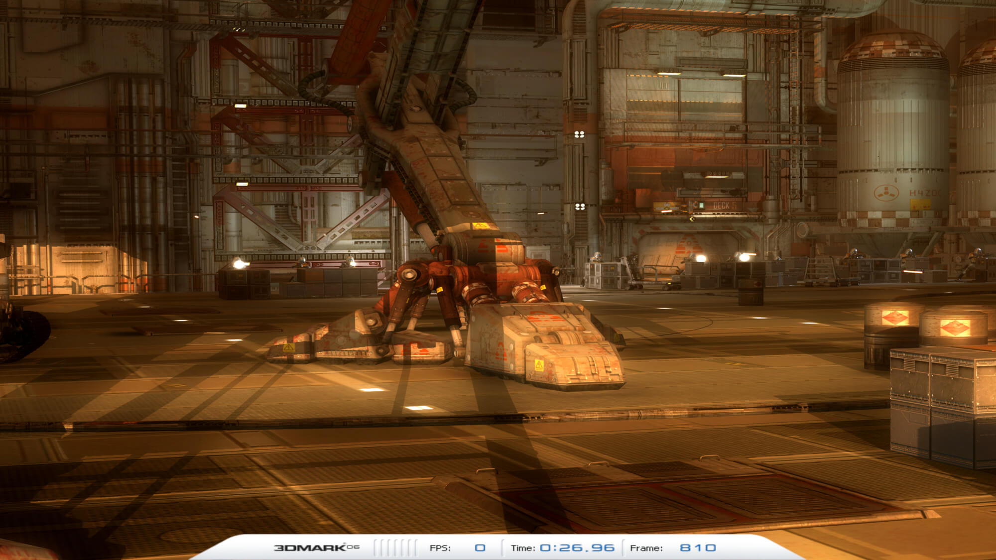The width and height of the screenshot is (996, 560).
Task: Click the FPS value showing 0
Action: pos(480,548)
